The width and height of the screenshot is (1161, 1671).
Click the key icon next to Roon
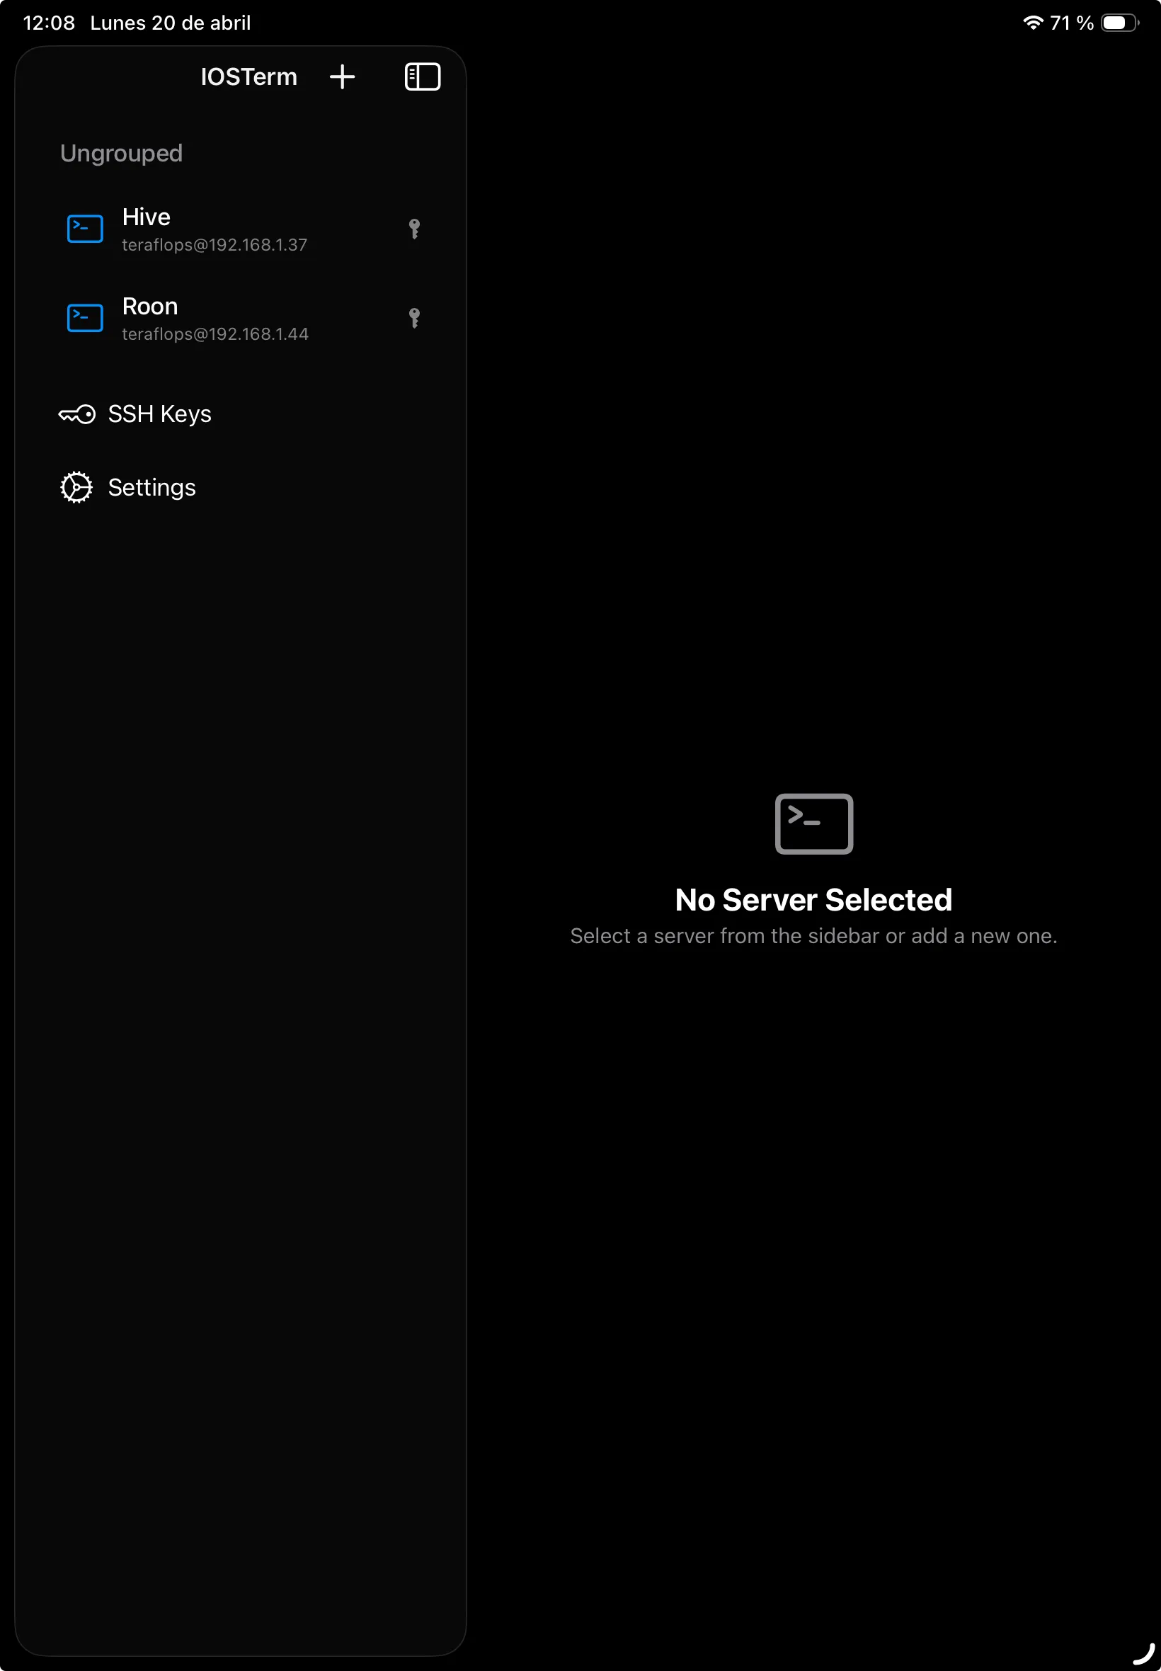tap(416, 318)
